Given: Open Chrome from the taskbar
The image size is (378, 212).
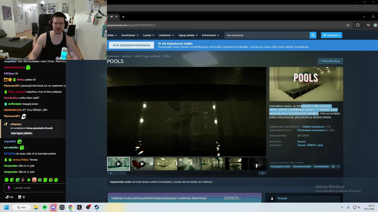Looking at the screenshot, I should [x=71, y=207].
